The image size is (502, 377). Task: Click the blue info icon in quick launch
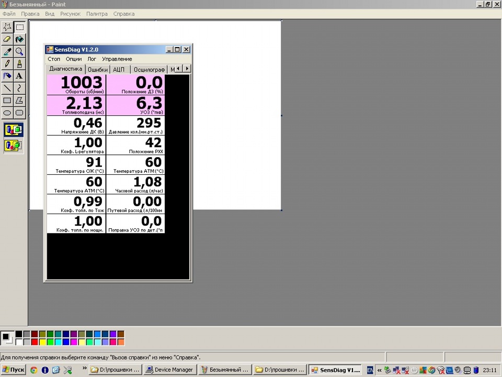pyautogui.click(x=45, y=370)
